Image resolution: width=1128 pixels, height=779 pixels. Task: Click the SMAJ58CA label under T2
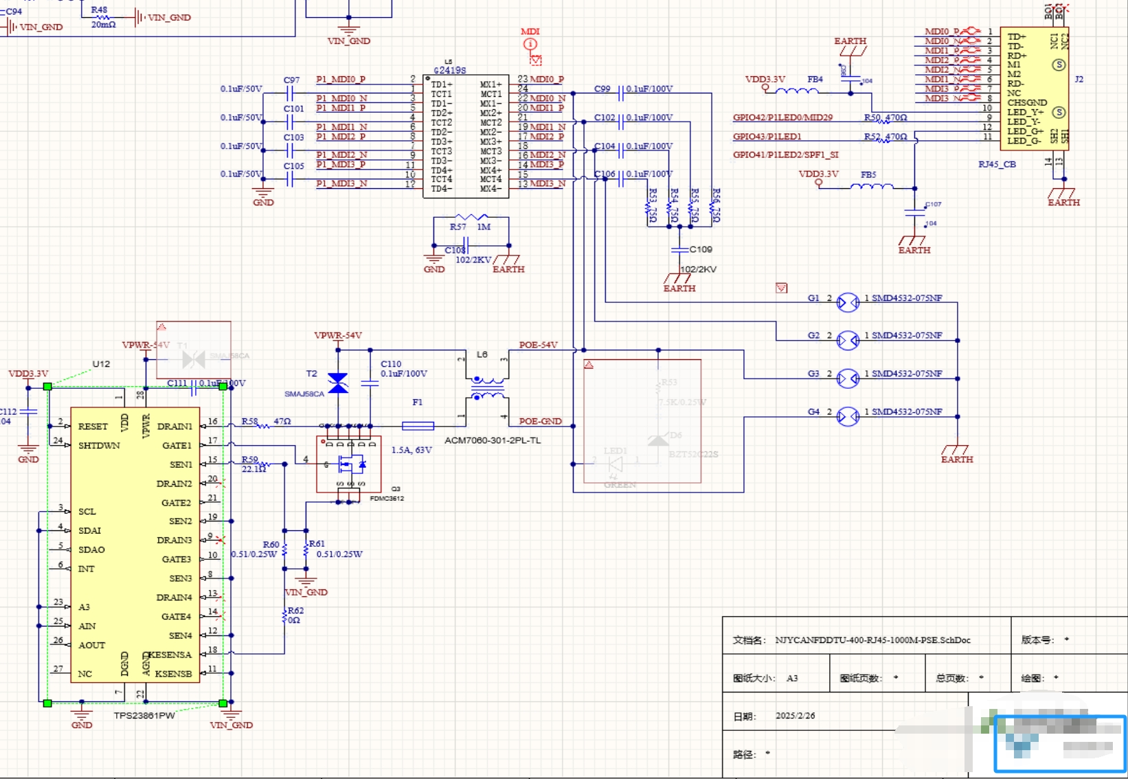[x=304, y=394]
